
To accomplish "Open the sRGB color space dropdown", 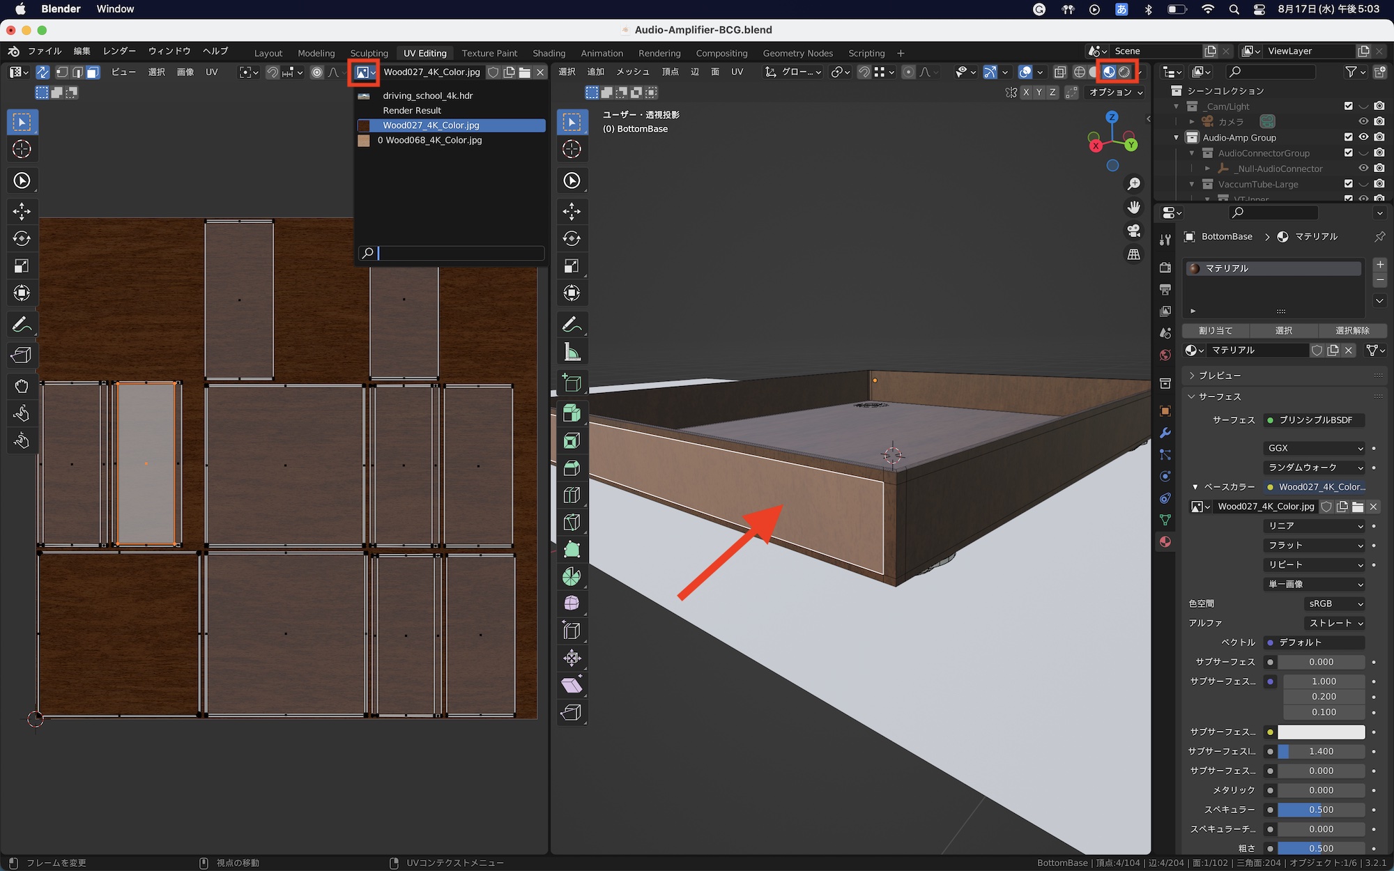I will coord(1334,603).
